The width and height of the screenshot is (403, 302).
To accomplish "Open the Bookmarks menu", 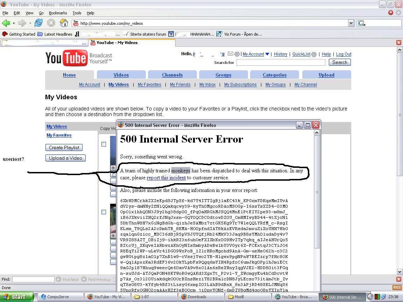I will point(58,13).
